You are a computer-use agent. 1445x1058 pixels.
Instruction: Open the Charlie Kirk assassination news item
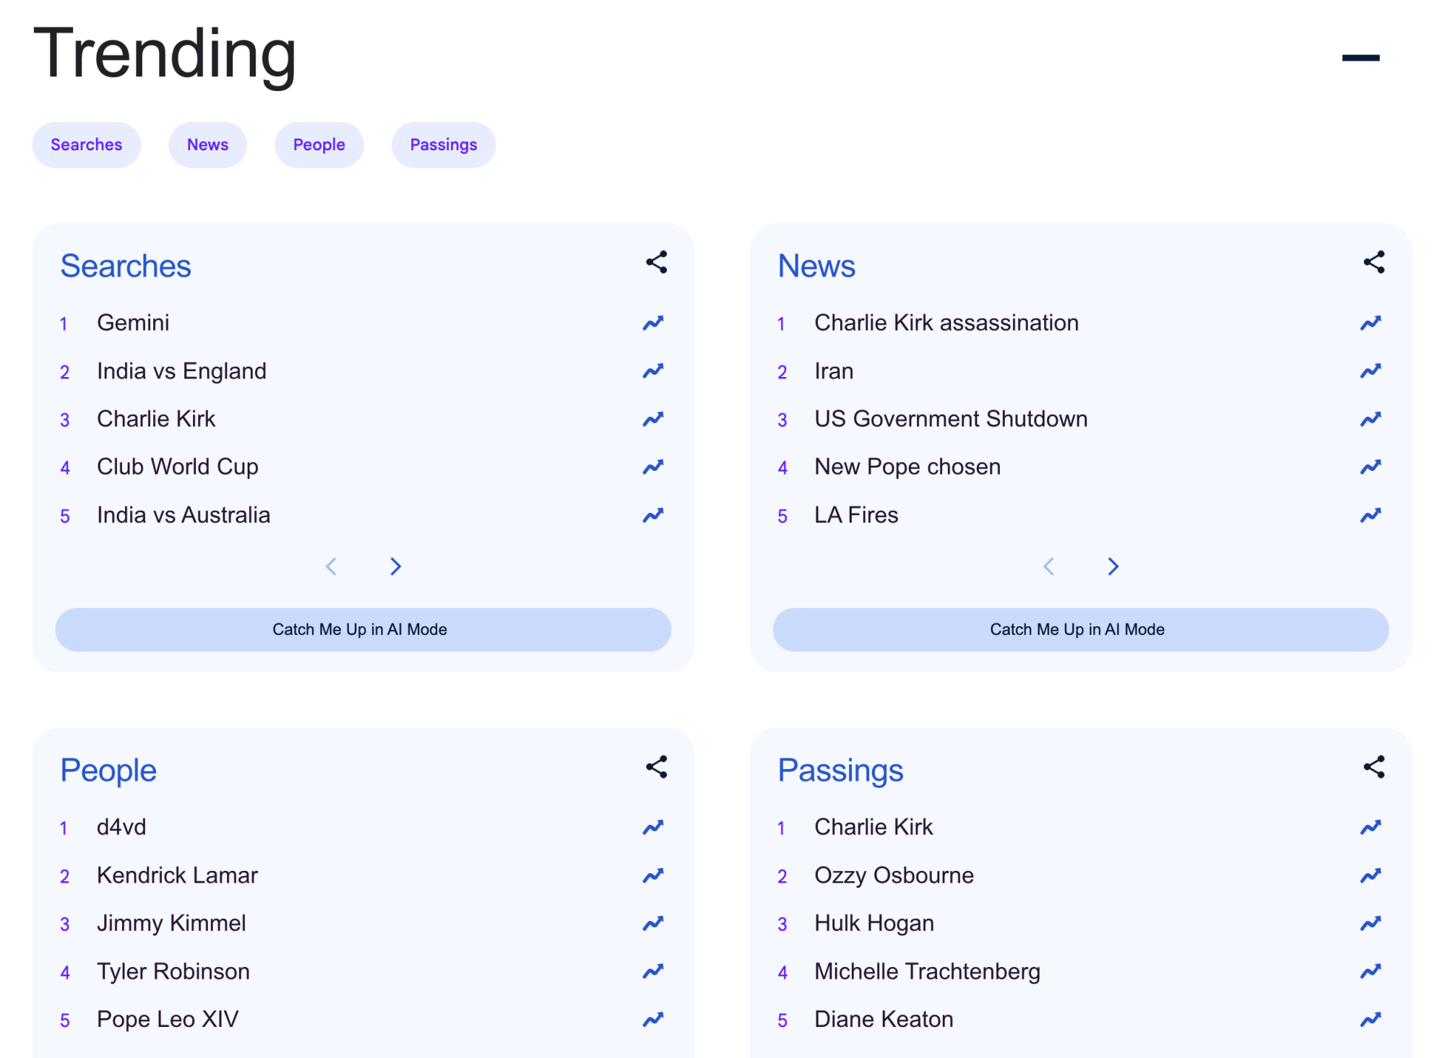(946, 323)
